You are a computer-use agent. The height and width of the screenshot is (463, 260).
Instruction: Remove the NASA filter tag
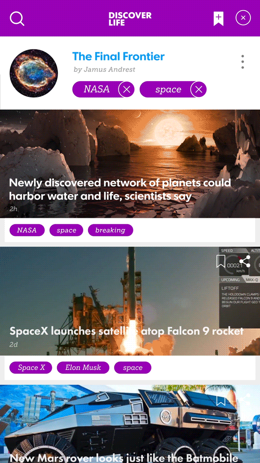point(127,90)
